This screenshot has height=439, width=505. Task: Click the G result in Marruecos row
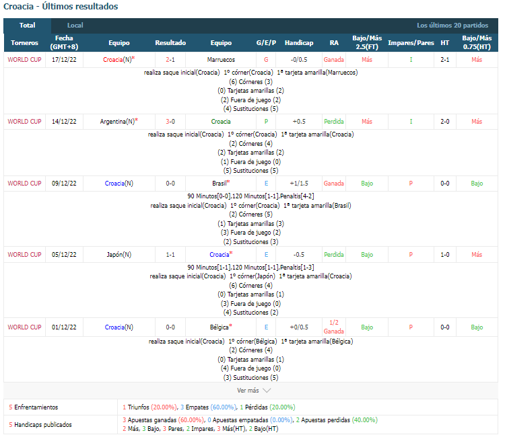[266, 60]
